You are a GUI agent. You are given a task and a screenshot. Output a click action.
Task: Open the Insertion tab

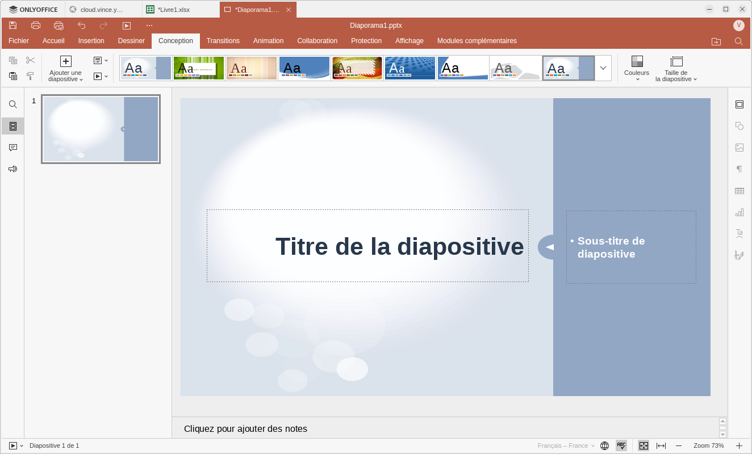91,41
